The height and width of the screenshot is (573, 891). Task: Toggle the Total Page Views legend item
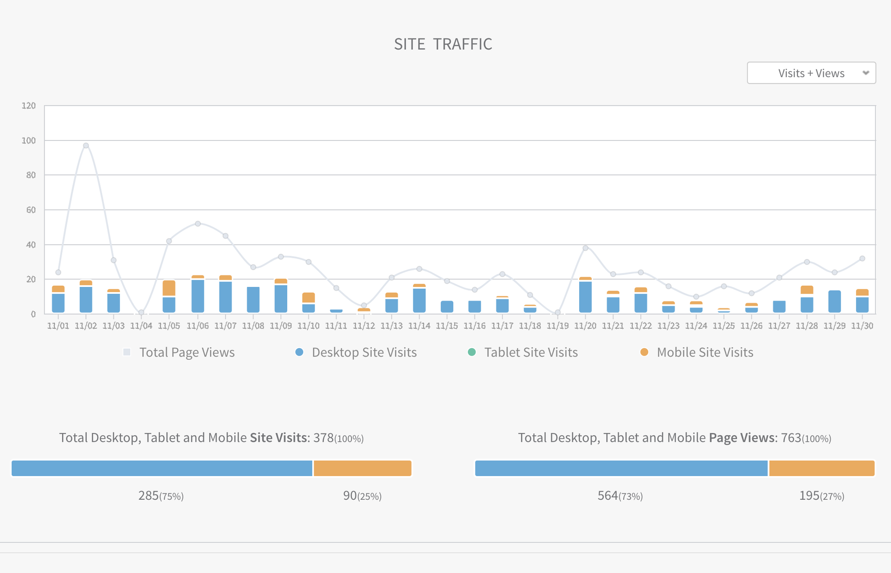click(187, 352)
